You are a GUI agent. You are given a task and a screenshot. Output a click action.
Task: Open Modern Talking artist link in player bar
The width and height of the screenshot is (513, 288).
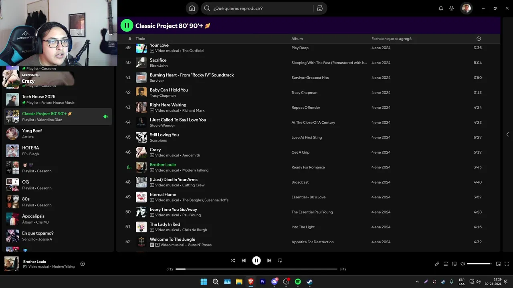63,267
